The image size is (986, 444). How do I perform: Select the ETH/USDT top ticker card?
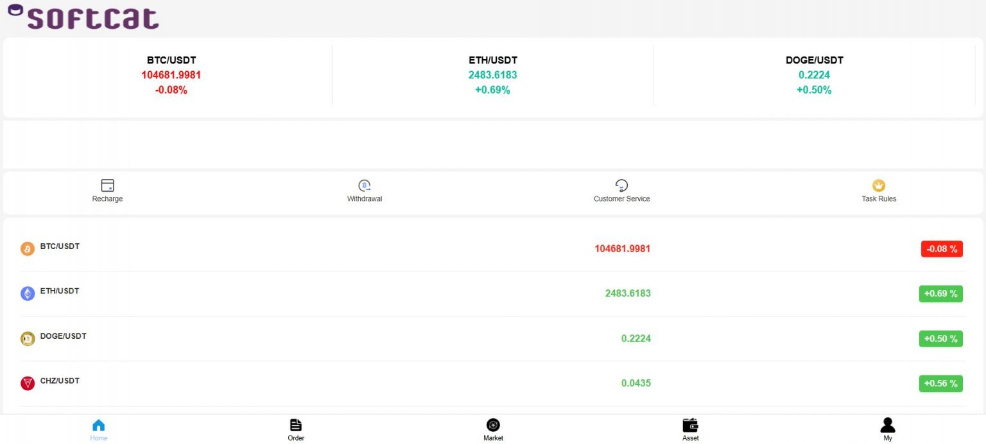click(492, 75)
